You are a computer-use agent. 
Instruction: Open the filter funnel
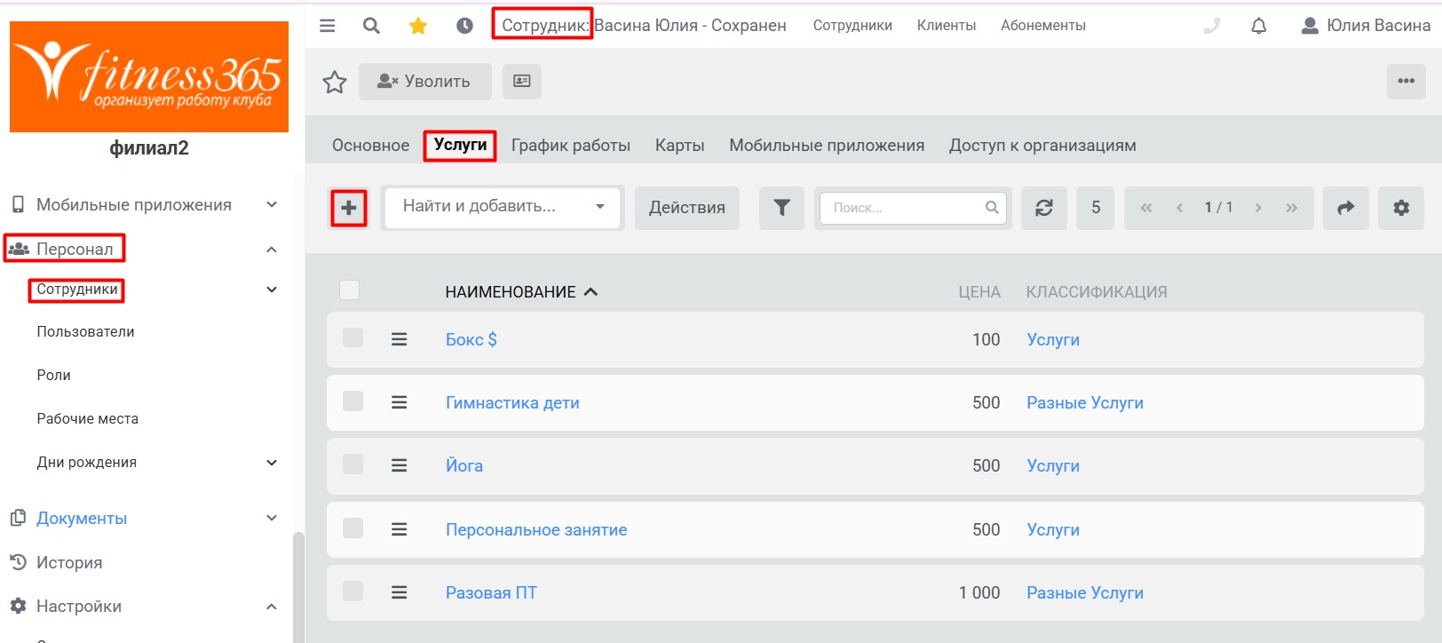[781, 208]
